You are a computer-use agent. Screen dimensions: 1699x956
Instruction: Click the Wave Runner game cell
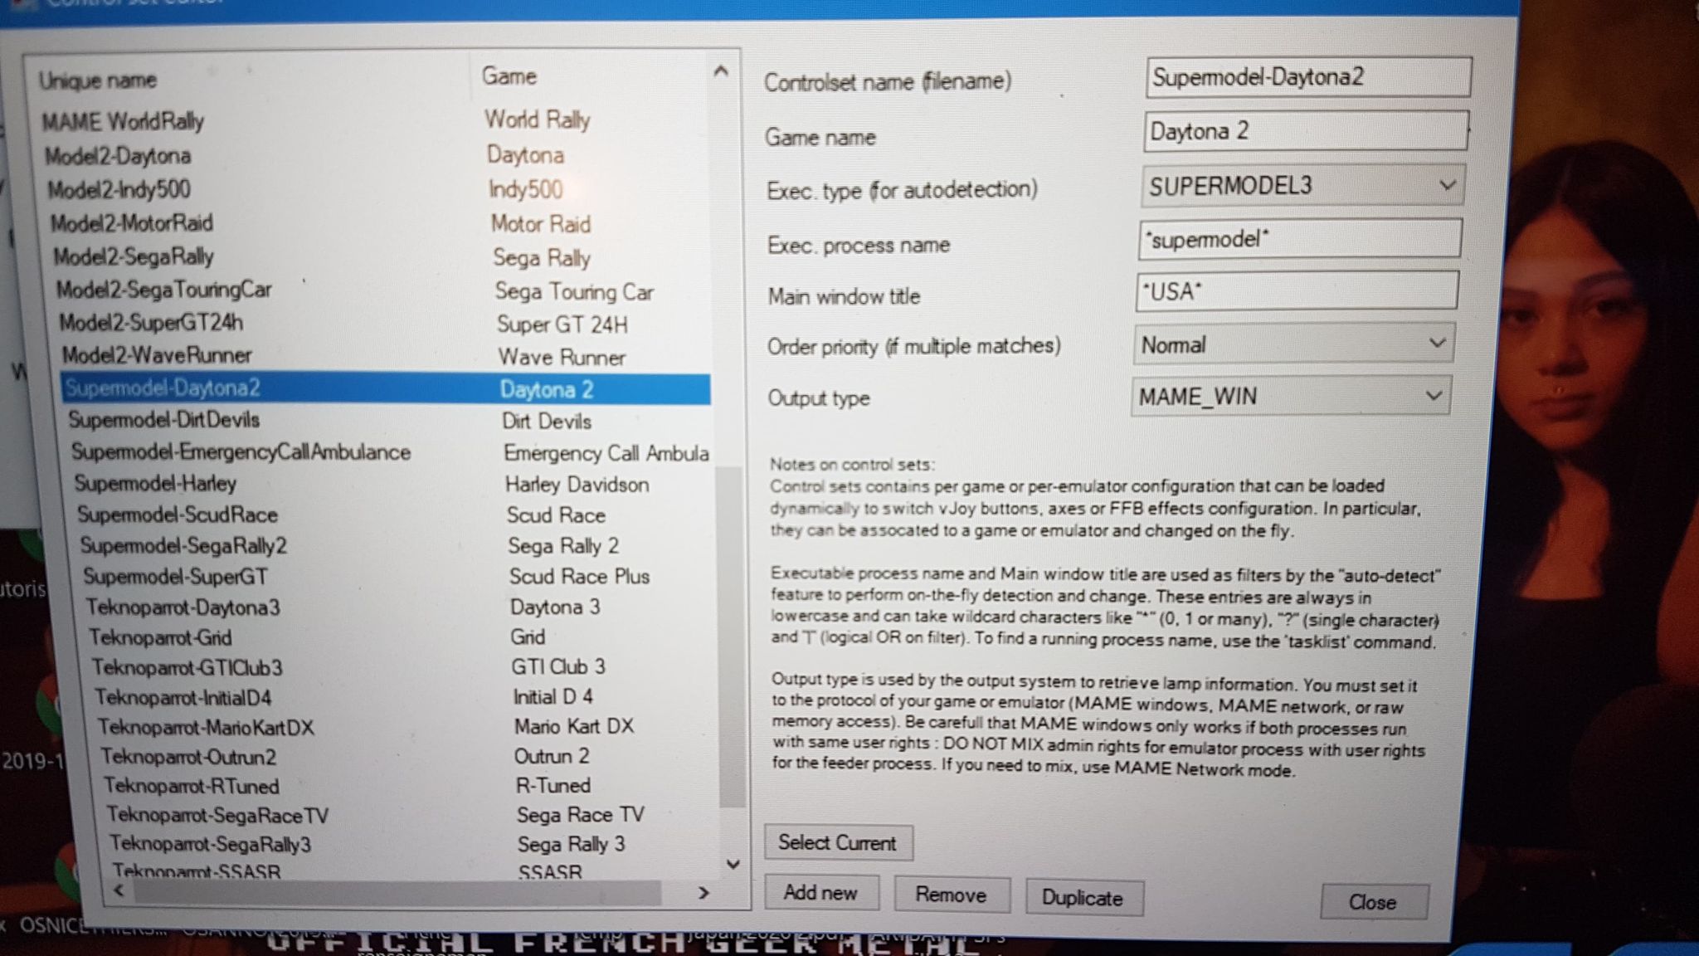pos(562,357)
